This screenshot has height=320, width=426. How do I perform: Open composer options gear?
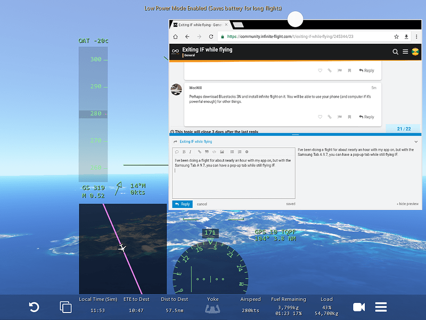pos(247,152)
